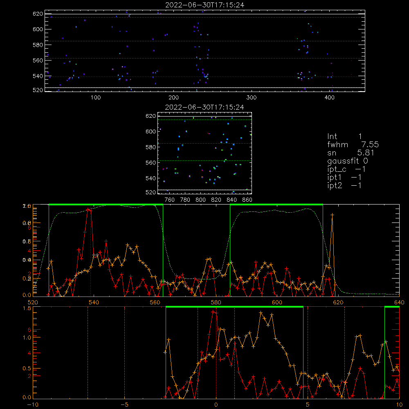Screen dimensions: 409x409
Task: Click the red peak near 539 in profile plot
Action: click(x=89, y=209)
